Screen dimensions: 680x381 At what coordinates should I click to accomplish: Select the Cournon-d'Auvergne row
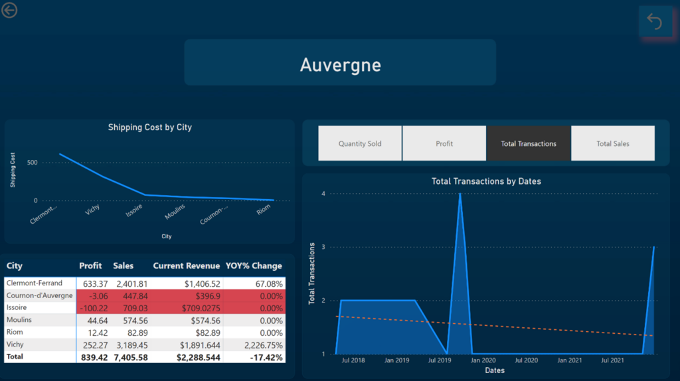pyautogui.click(x=39, y=295)
